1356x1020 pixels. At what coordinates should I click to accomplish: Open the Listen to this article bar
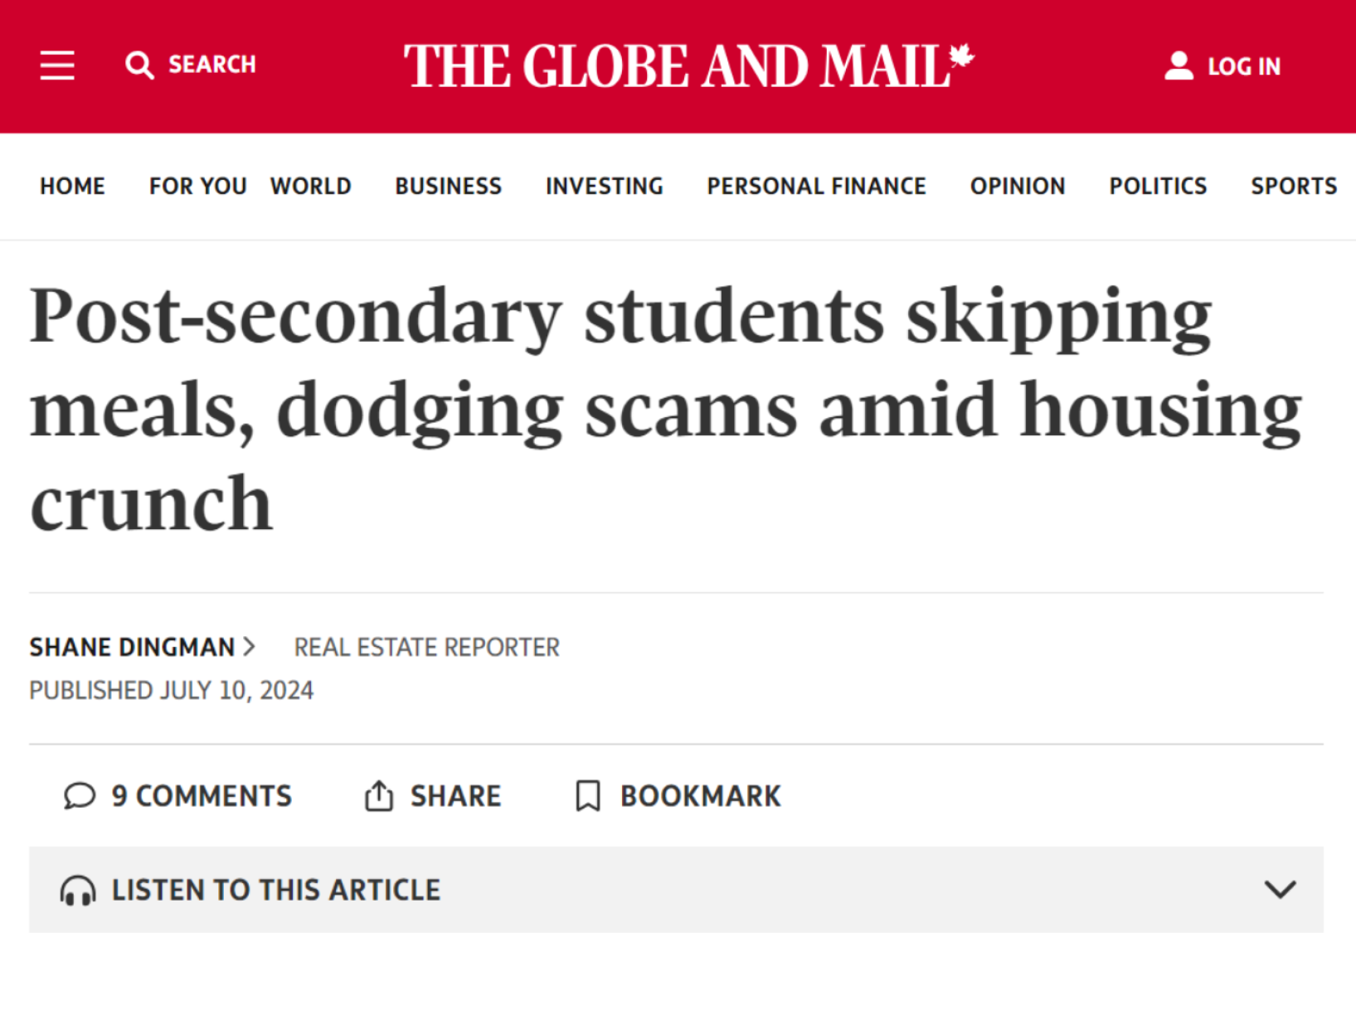pos(676,890)
